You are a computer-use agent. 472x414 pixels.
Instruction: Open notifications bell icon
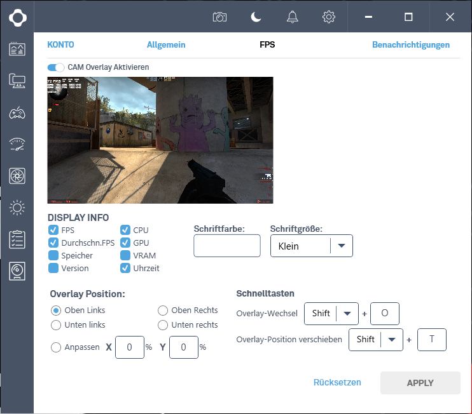pyautogui.click(x=292, y=17)
